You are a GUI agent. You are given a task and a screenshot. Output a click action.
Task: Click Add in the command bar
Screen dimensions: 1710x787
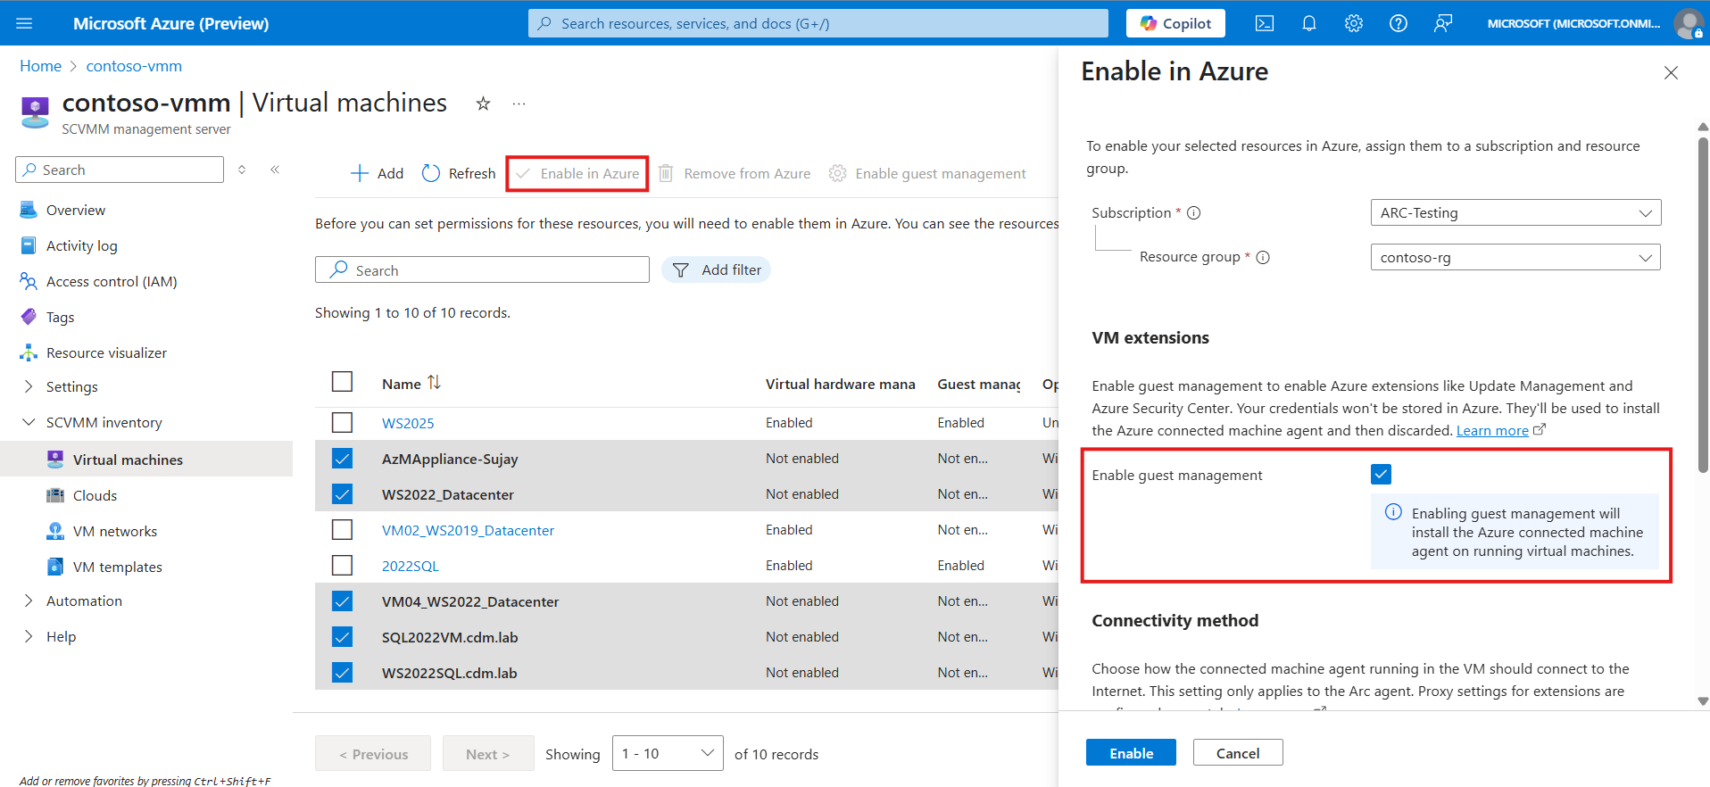click(377, 173)
